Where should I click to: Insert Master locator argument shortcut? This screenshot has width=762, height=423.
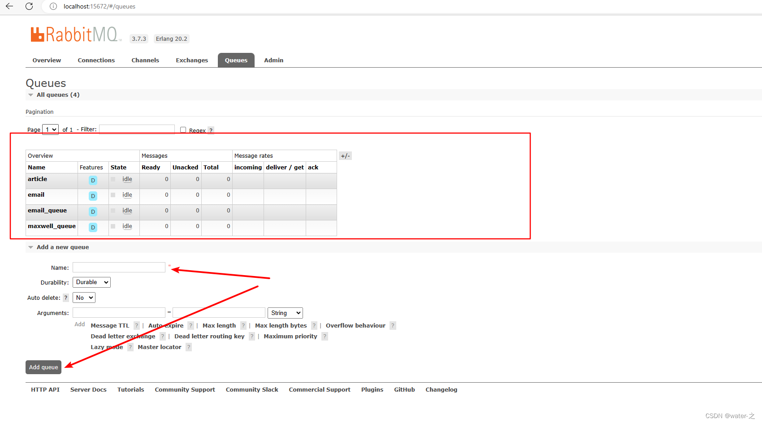click(160, 347)
